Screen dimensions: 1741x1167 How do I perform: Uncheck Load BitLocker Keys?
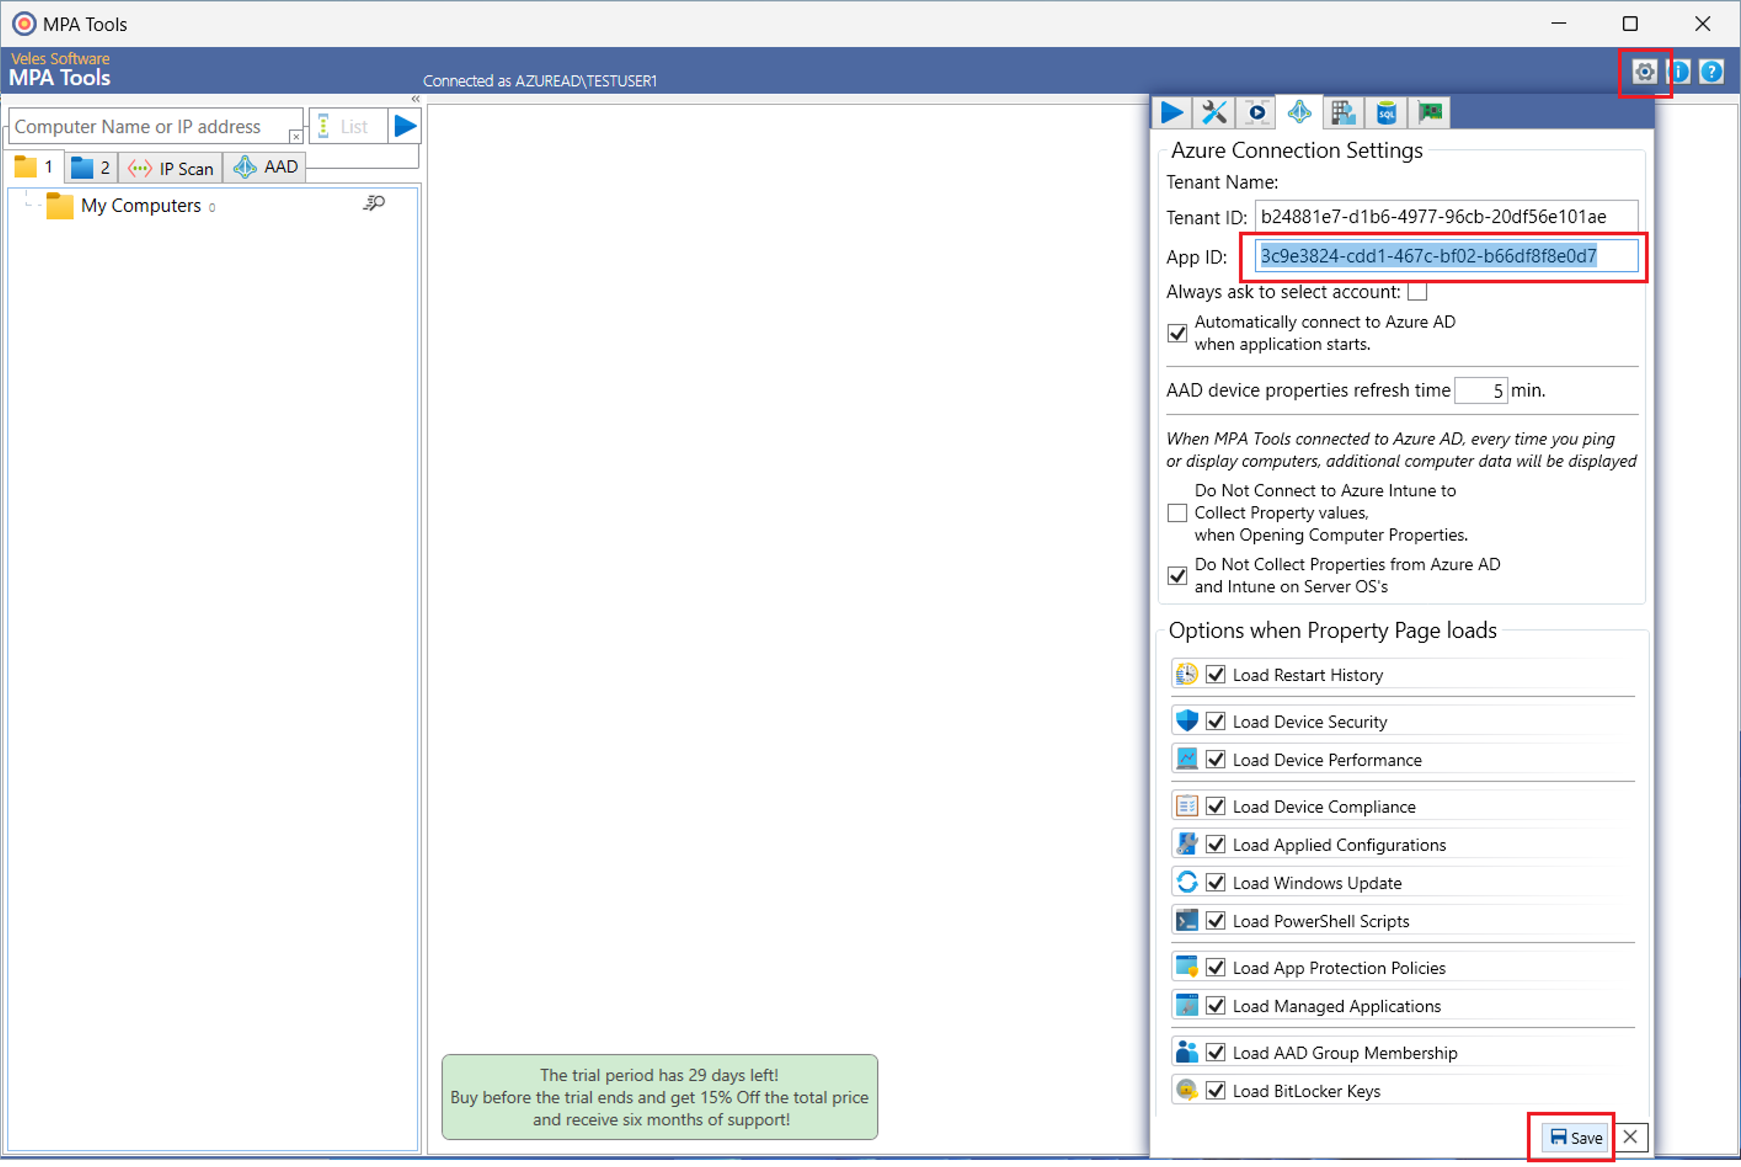pos(1216,1090)
